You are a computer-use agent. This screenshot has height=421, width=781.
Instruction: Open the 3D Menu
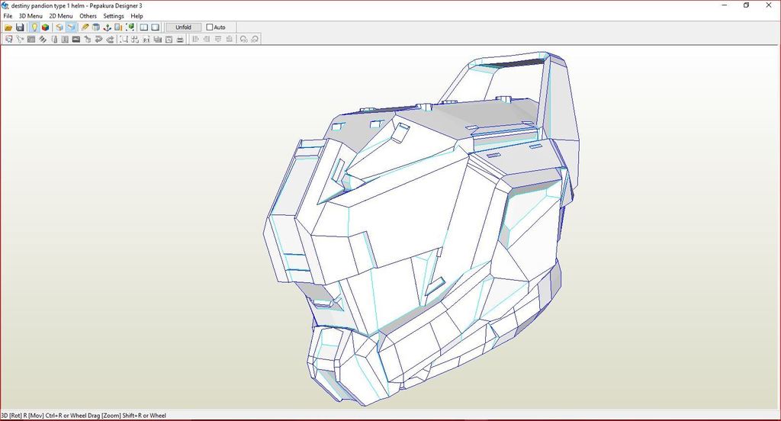pos(31,16)
